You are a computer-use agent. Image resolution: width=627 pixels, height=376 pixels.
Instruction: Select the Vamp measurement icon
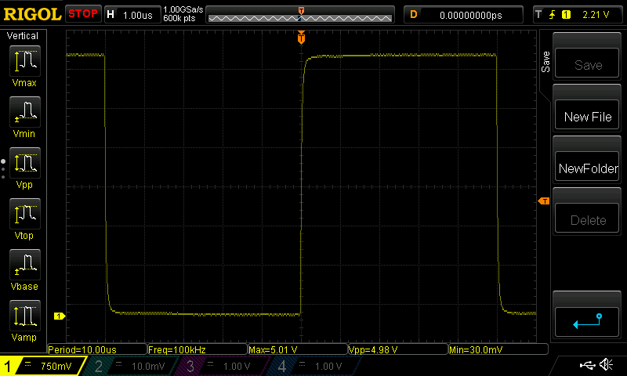tap(25, 316)
